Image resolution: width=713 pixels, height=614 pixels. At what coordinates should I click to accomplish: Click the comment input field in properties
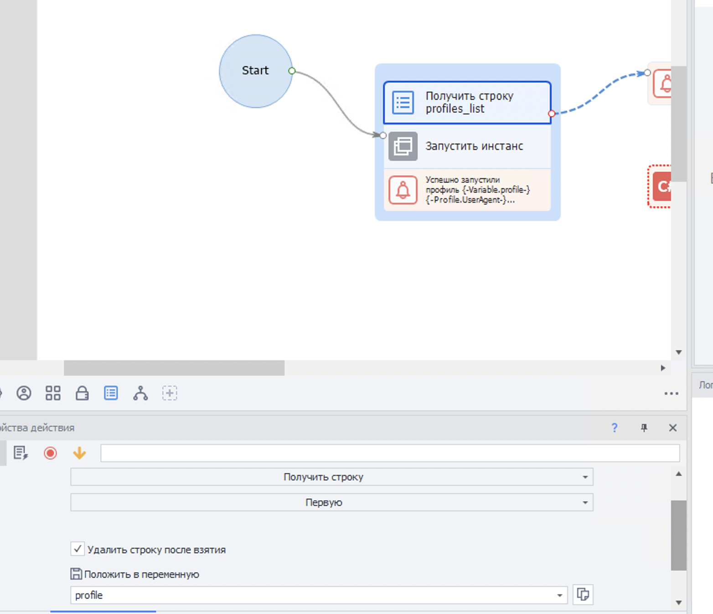click(x=390, y=453)
